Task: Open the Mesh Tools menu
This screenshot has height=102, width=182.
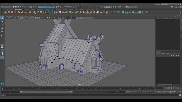Action: 45,4
